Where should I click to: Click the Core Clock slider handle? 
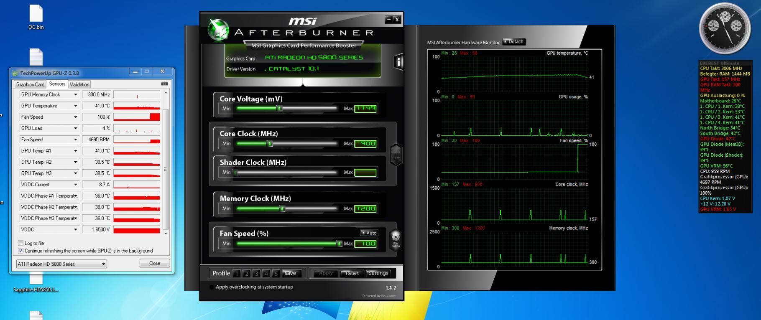pos(270,144)
